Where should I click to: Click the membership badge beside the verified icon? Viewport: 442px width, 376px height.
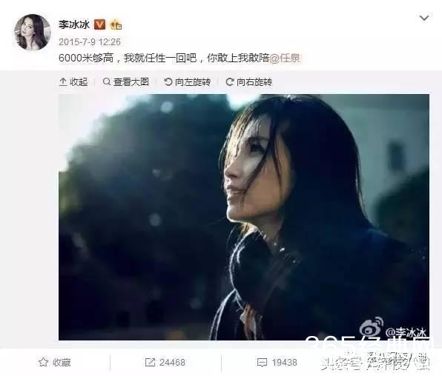coord(116,24)
